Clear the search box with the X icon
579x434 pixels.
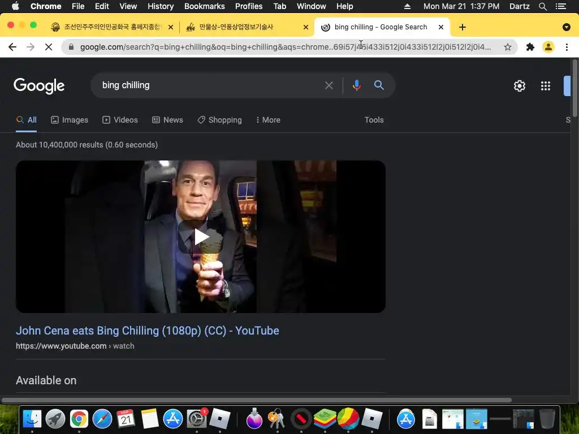coord(329,85)
